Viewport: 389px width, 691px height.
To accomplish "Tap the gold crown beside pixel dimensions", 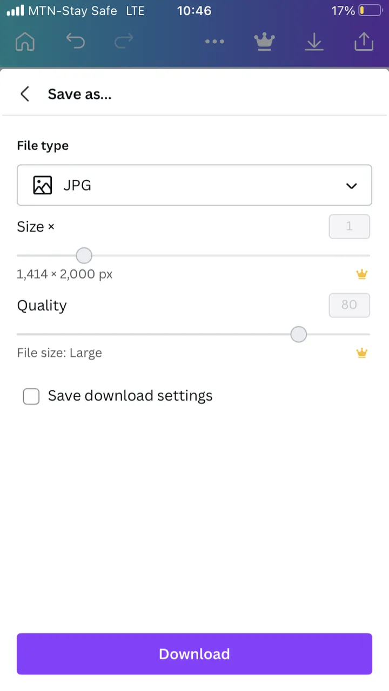I will 362,274.
